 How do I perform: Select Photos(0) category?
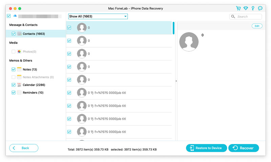click(x=29, y=52)
